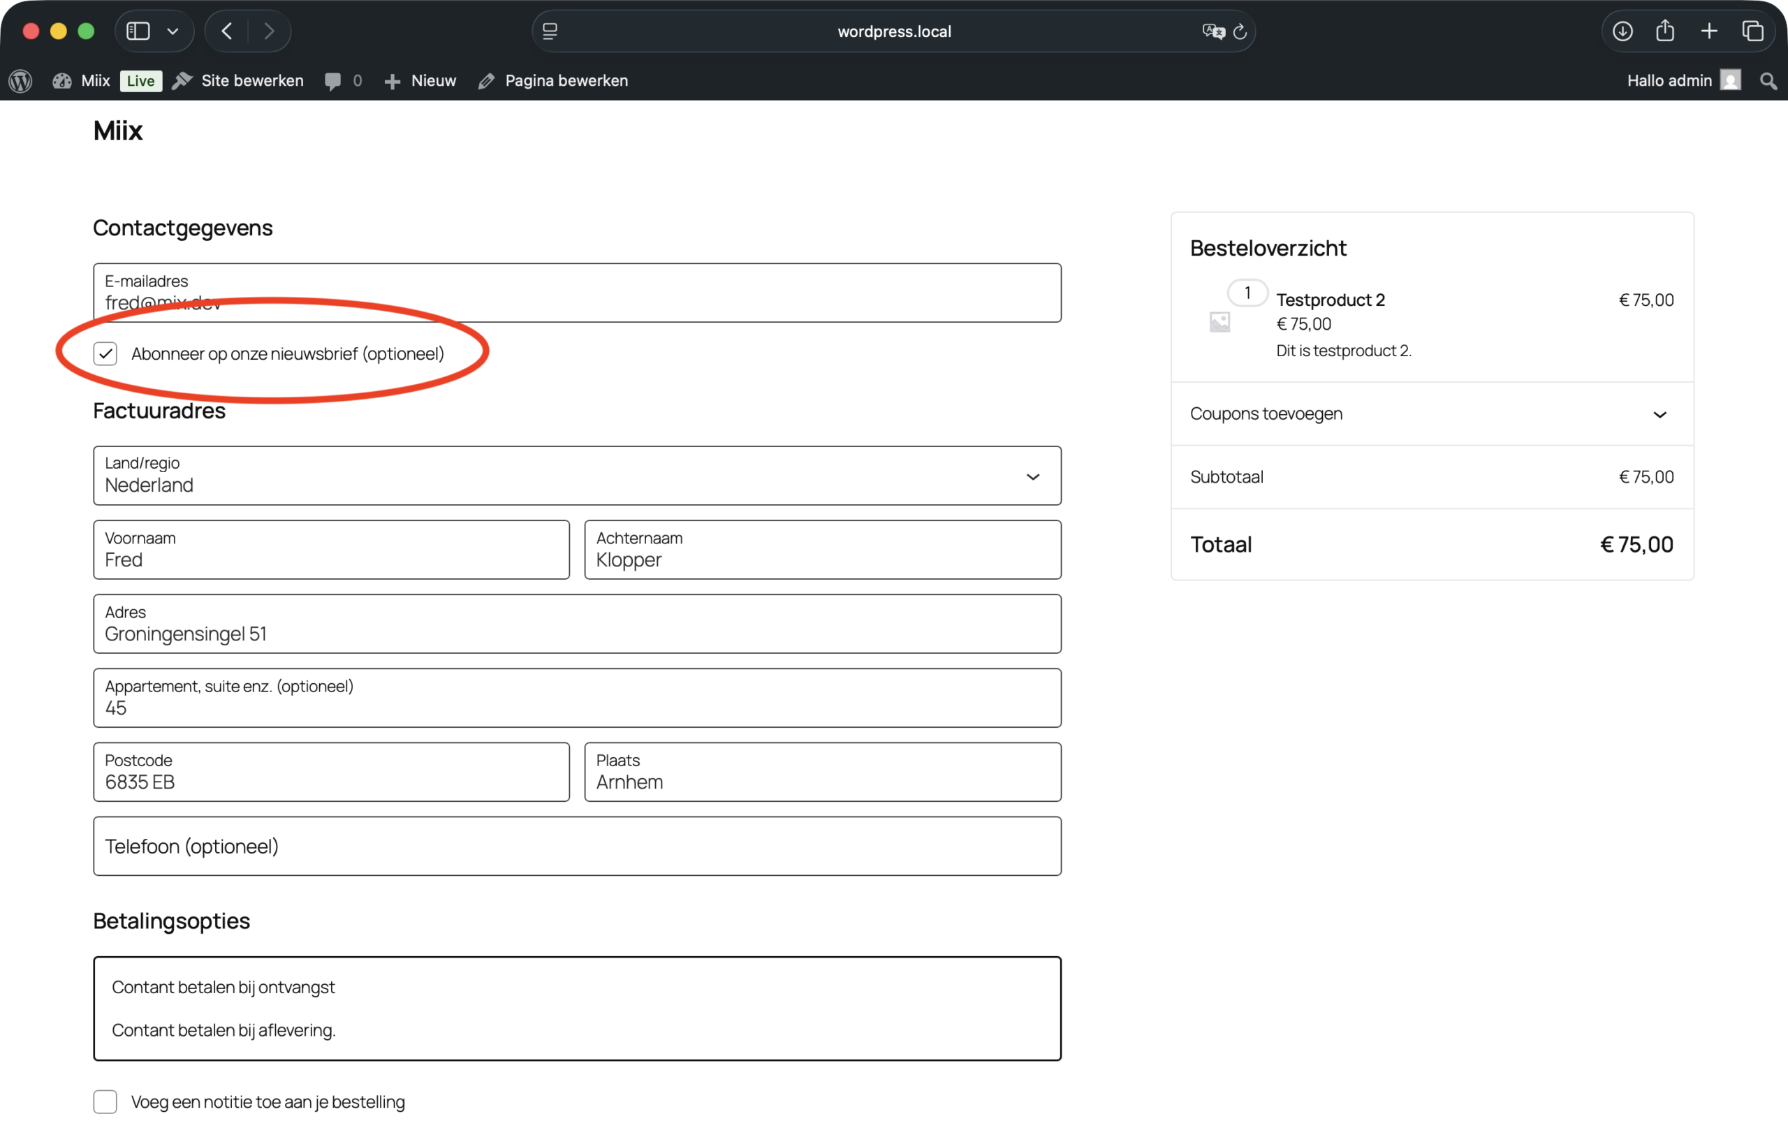This screenshot has height=1121, width=1788.
Task: Expand the Coupons toevoegen section
Action: 1658,413
